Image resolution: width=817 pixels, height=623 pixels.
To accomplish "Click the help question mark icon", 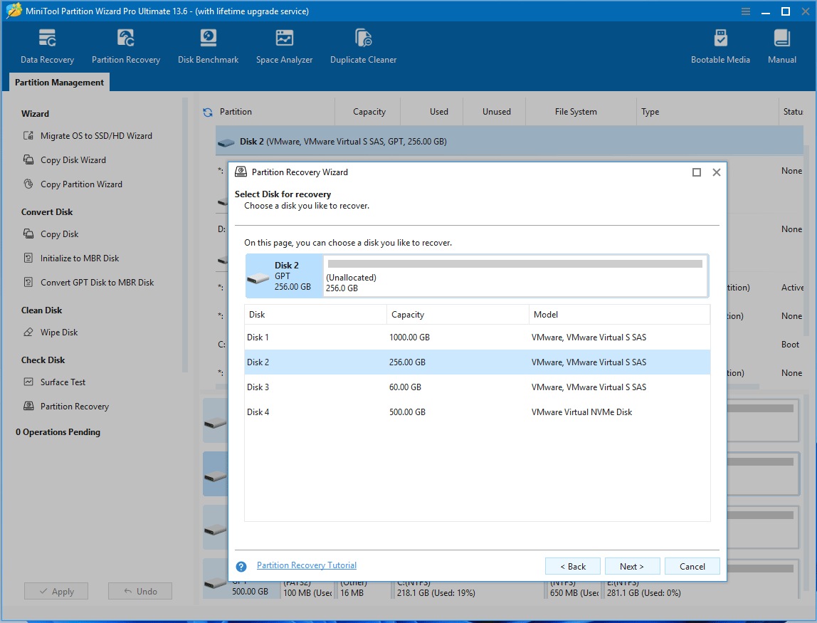I will pyautogui.click(x=241, y=567).
